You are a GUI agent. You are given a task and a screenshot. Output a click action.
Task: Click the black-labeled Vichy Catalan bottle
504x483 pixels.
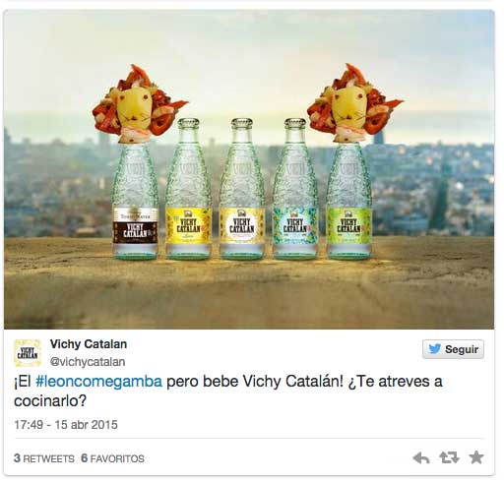tap(135, 201)
